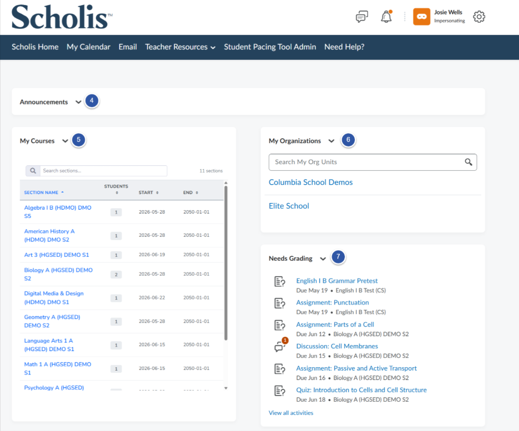Open Art 3 (HGSED) DEMO S1 course
Image resolution: width=519 pixels, height=431 pixels.
tap(56, 255)
